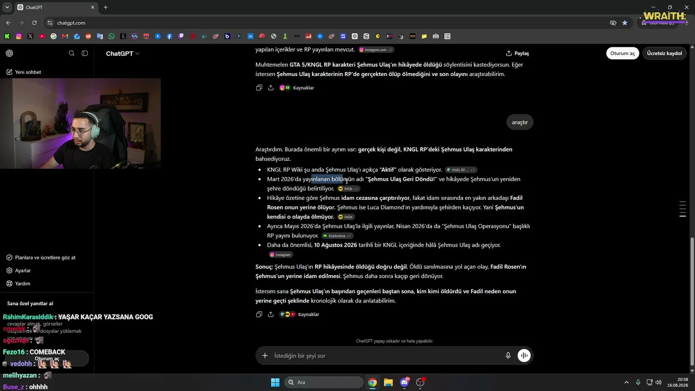
Task: Click the site info icon in address bar
Action: pyautogui.click(x=50, y=23)
